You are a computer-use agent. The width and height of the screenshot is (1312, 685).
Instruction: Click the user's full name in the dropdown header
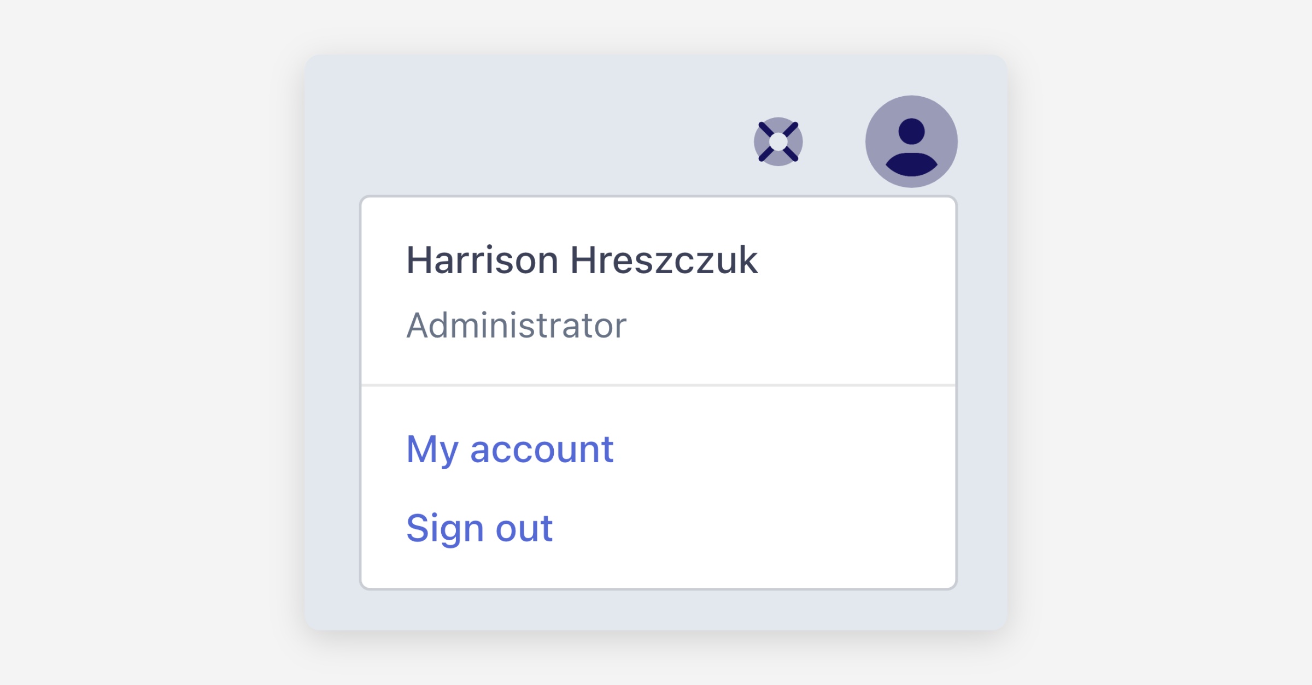(x=582, y=260)
